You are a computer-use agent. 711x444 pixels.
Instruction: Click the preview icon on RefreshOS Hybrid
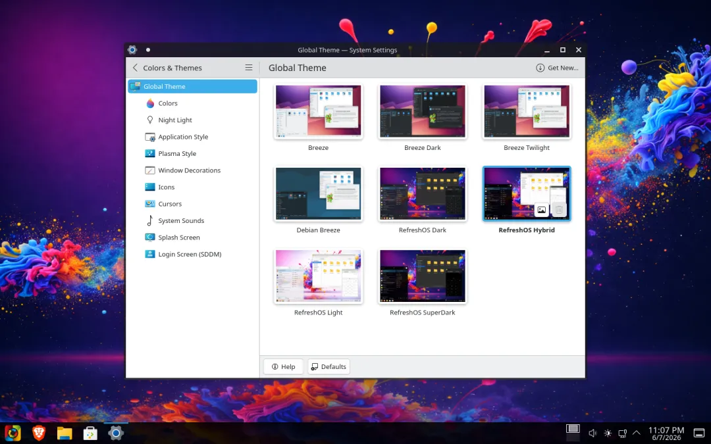click(541, 210)
